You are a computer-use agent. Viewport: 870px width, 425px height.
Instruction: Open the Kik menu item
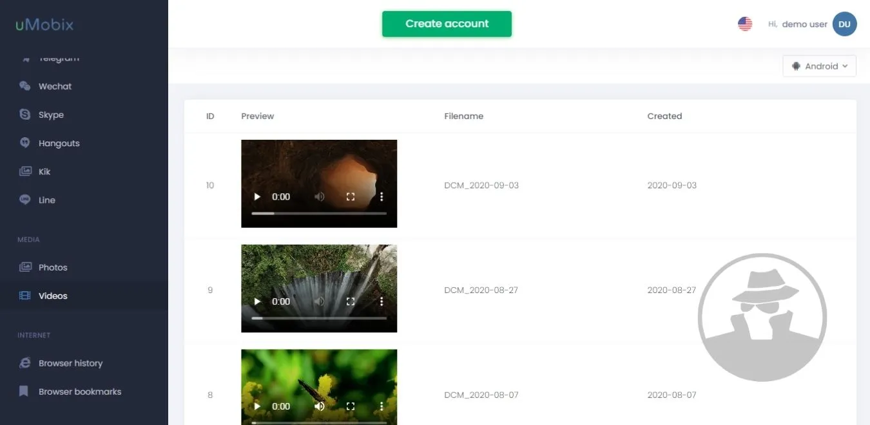pos(84,171)
